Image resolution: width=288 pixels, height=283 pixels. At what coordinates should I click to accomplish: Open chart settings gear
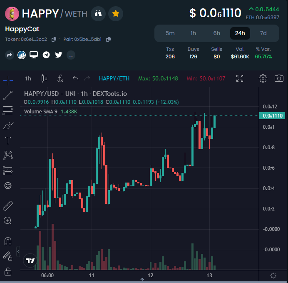pyautogui.click(x=263, y=78)
